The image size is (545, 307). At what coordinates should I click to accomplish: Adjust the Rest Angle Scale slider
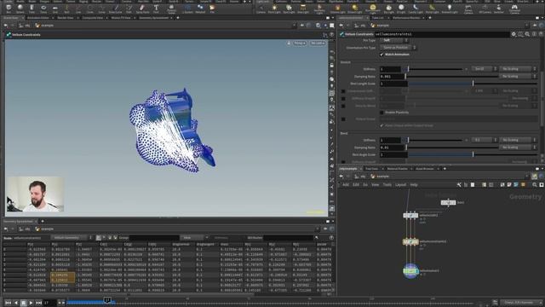(x=472, y=154)
